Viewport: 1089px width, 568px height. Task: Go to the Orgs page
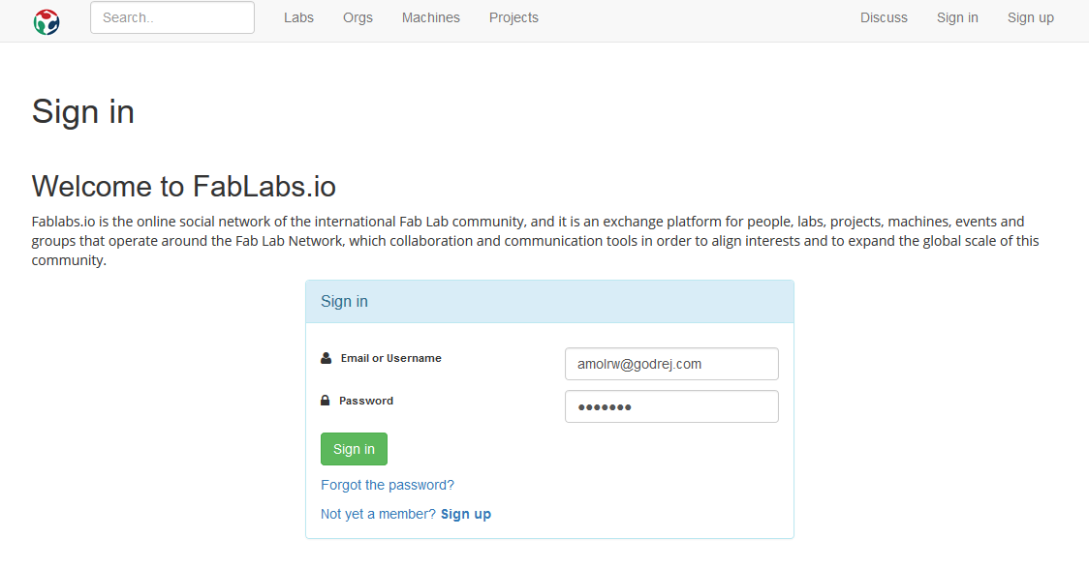pos(358,17)
